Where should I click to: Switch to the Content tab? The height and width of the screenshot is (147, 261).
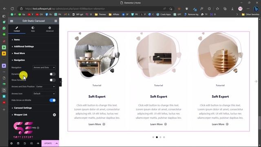coord(17,29)
